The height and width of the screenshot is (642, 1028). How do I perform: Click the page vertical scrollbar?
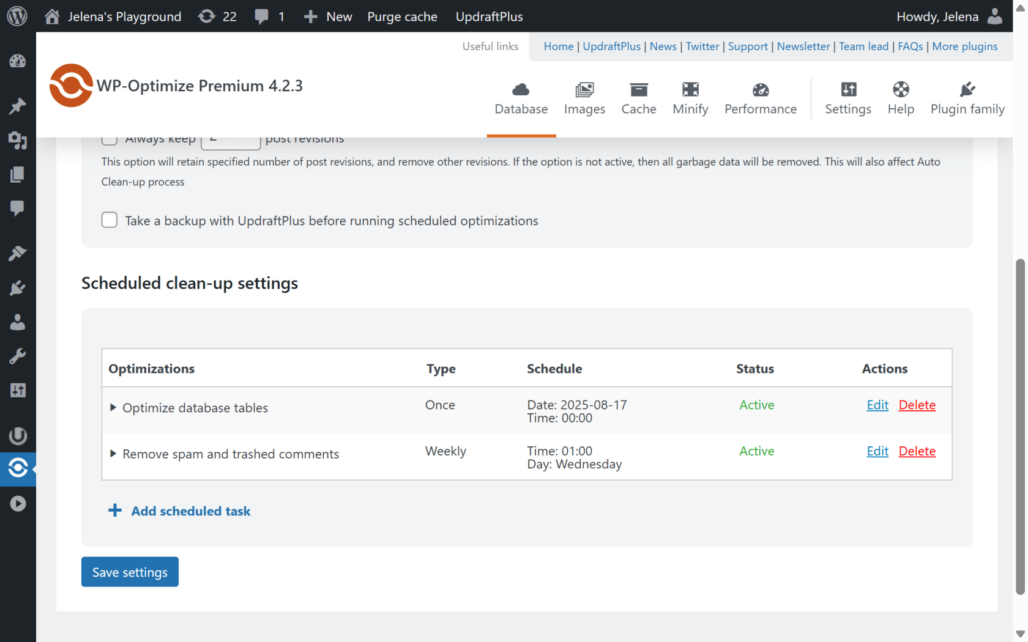pos(1020,428)
